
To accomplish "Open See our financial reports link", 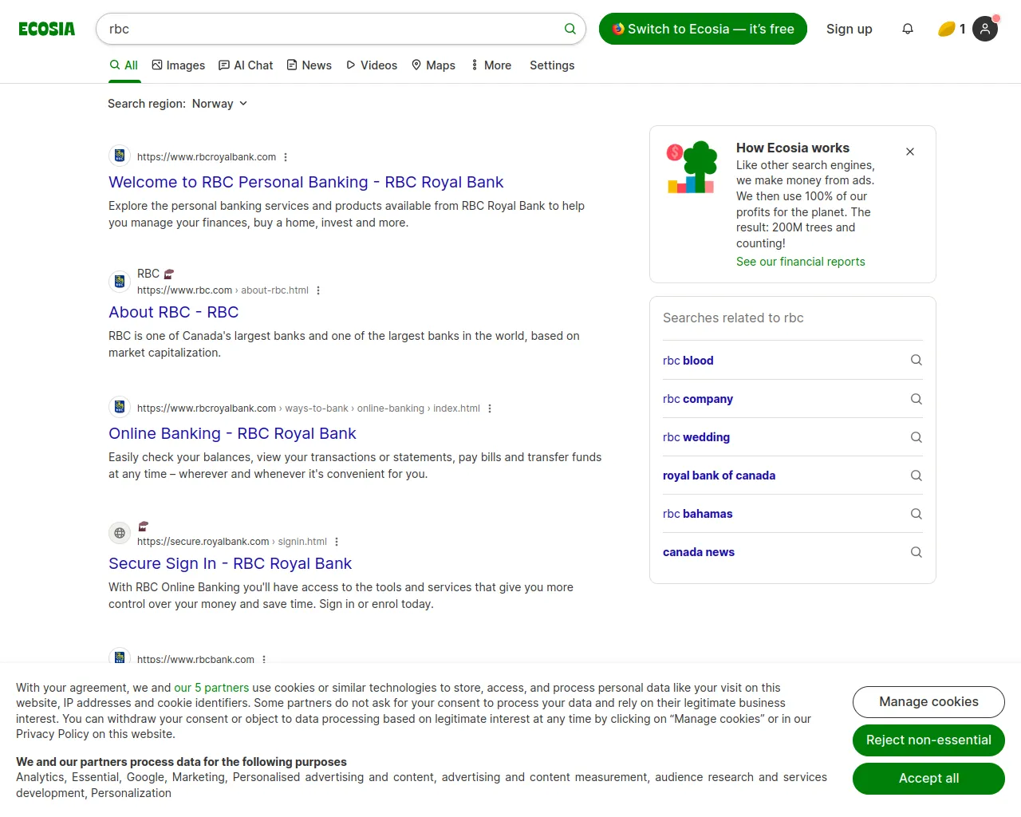I will click(800, 262).
